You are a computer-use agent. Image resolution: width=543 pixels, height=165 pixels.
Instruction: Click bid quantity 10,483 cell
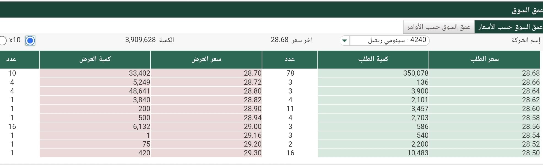pos(373,153)
